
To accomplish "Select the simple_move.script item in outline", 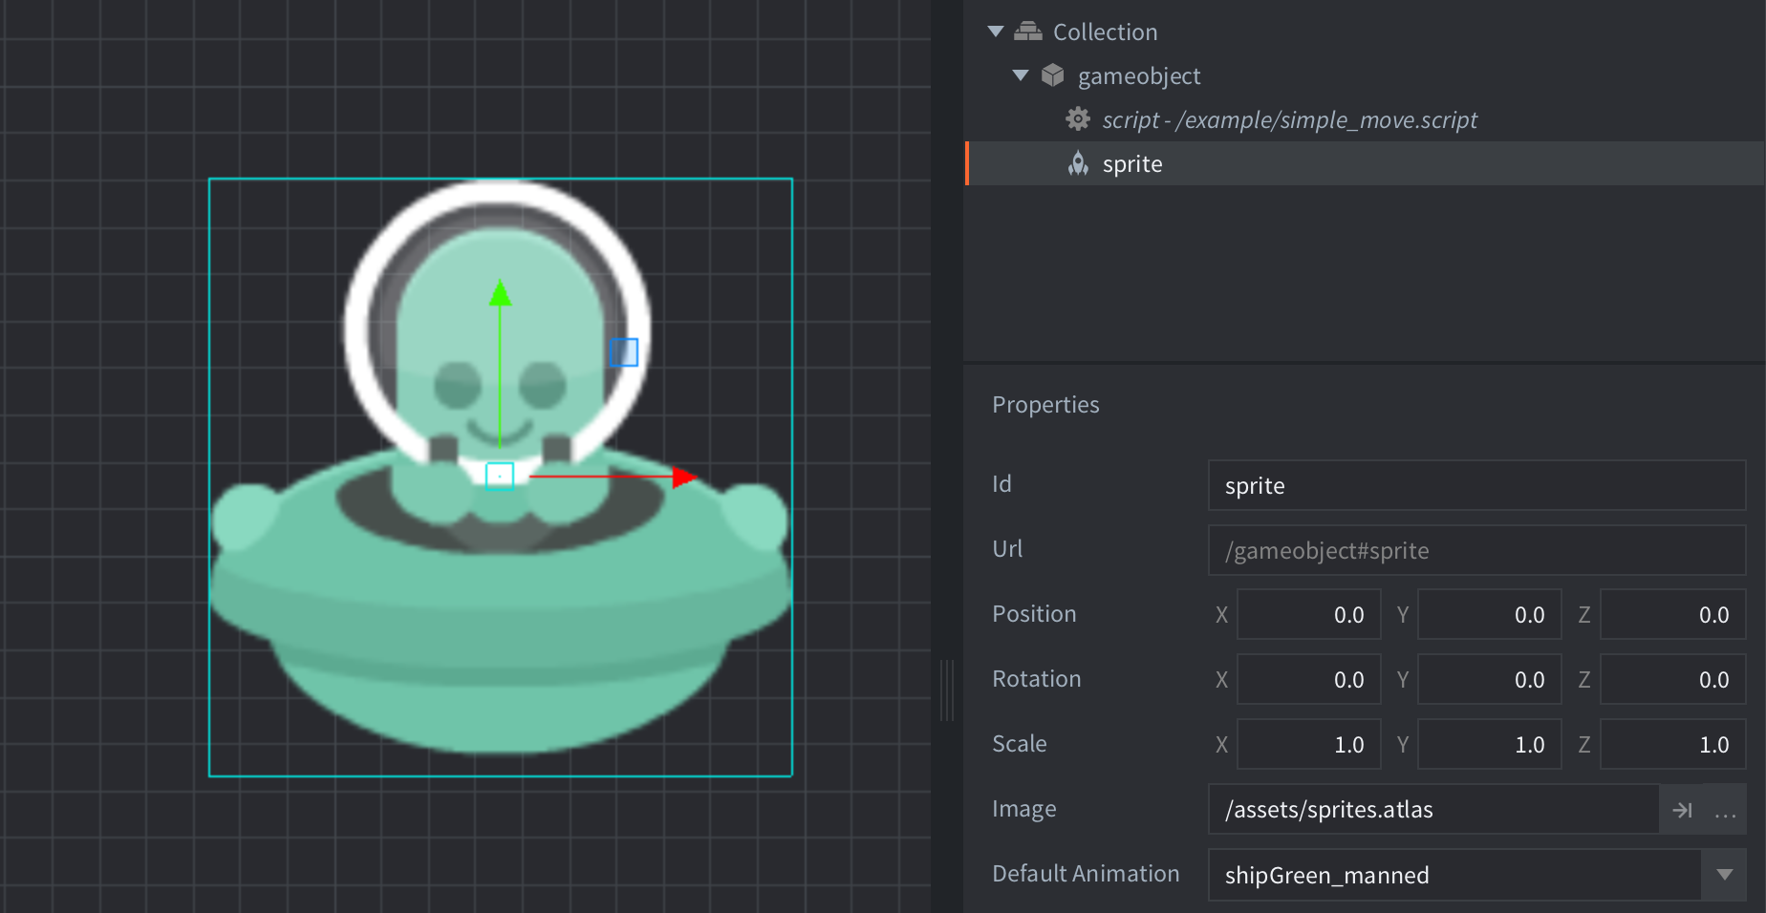I will coord(1289,120).
